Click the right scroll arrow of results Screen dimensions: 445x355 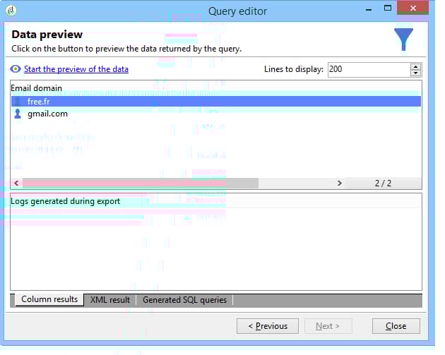point(340,183)
